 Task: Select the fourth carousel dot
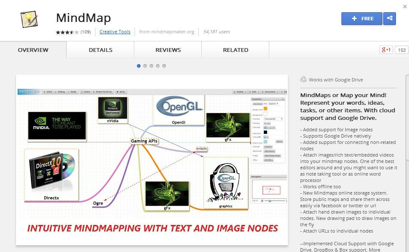157,66
